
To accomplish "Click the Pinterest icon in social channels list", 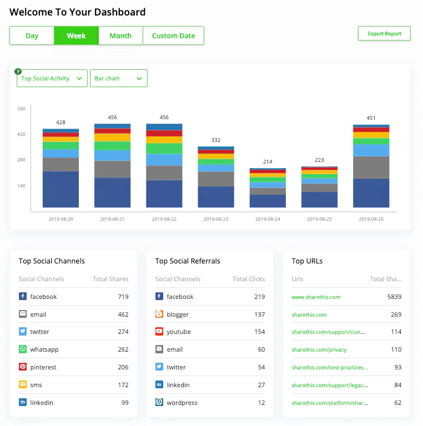I will [23, 367].
